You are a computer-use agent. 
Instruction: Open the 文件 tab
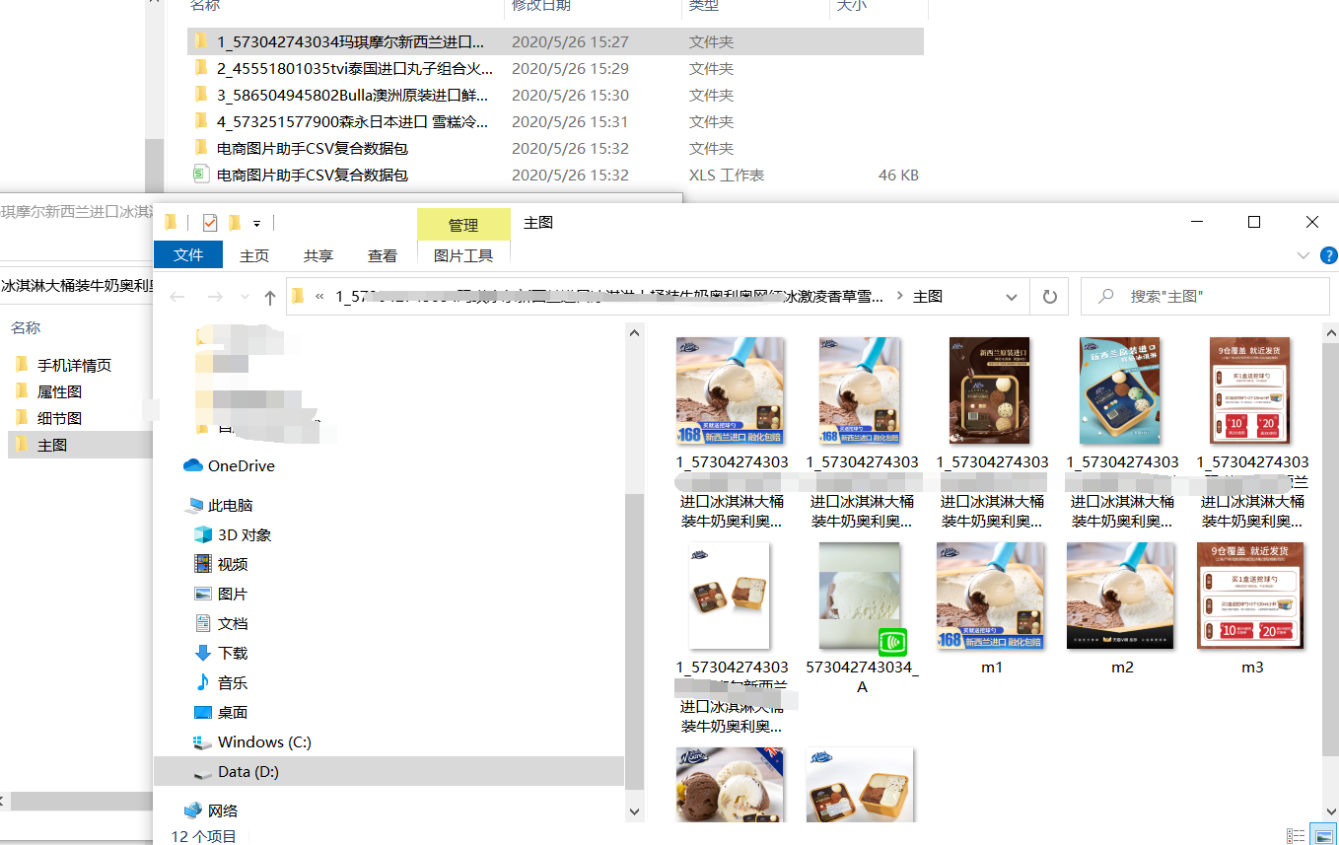(x=188, y=255)
